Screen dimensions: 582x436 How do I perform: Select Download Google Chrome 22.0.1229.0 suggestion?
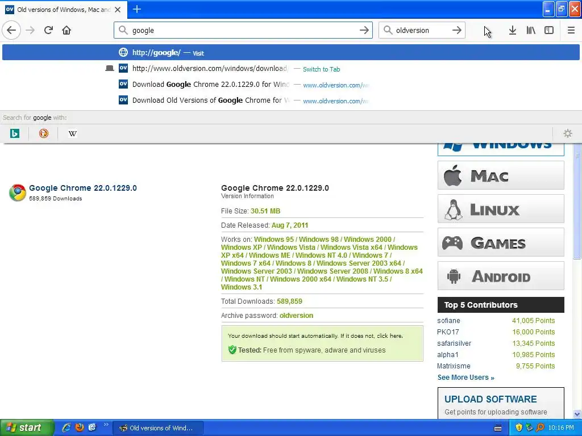291,85
